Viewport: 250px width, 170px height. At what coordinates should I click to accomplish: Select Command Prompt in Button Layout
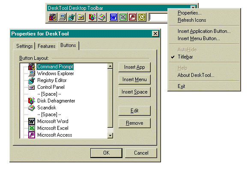pos(55,67)
